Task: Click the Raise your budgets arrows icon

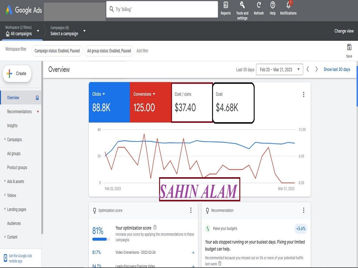Action: click(208, 228)
